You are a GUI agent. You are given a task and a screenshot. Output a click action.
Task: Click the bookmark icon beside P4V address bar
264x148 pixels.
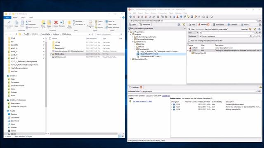click(260, 21)
